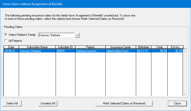191x111 pixels.
Task: Choose the 'All Patients' radio option
Action: (x=6, y=41)
